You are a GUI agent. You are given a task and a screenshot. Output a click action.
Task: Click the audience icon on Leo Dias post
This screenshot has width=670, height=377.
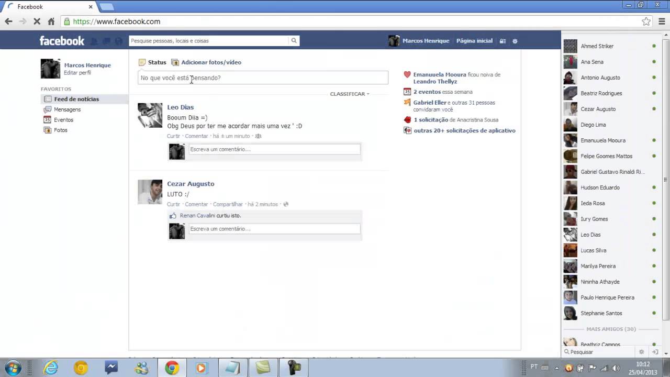[258, 136]
